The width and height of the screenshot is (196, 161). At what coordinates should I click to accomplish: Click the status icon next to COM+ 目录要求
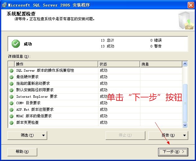click(11, 103)
